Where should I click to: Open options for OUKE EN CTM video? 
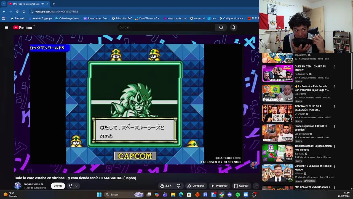pyautogui.click(x=335, y=67)
